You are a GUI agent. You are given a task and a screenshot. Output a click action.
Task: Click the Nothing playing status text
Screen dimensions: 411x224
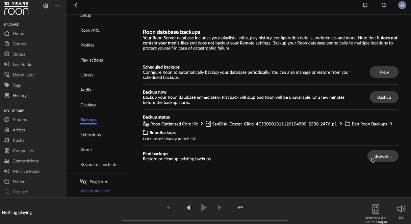coord(17,212)
